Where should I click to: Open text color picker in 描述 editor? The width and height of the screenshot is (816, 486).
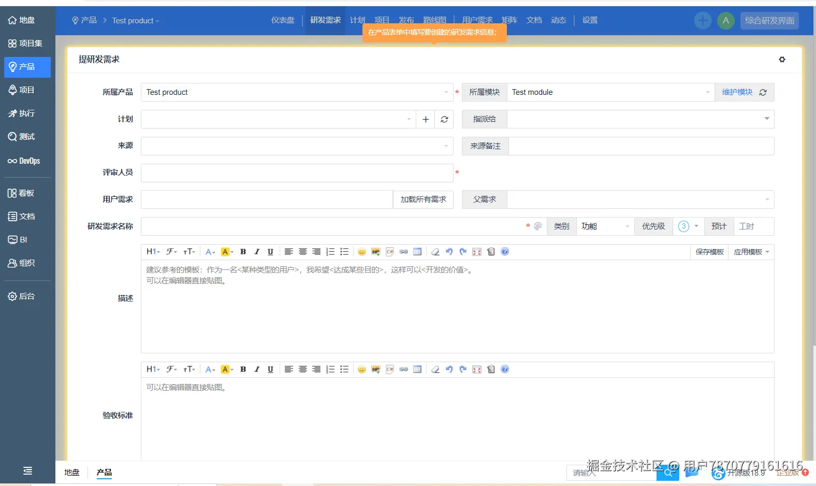[210, 252]
